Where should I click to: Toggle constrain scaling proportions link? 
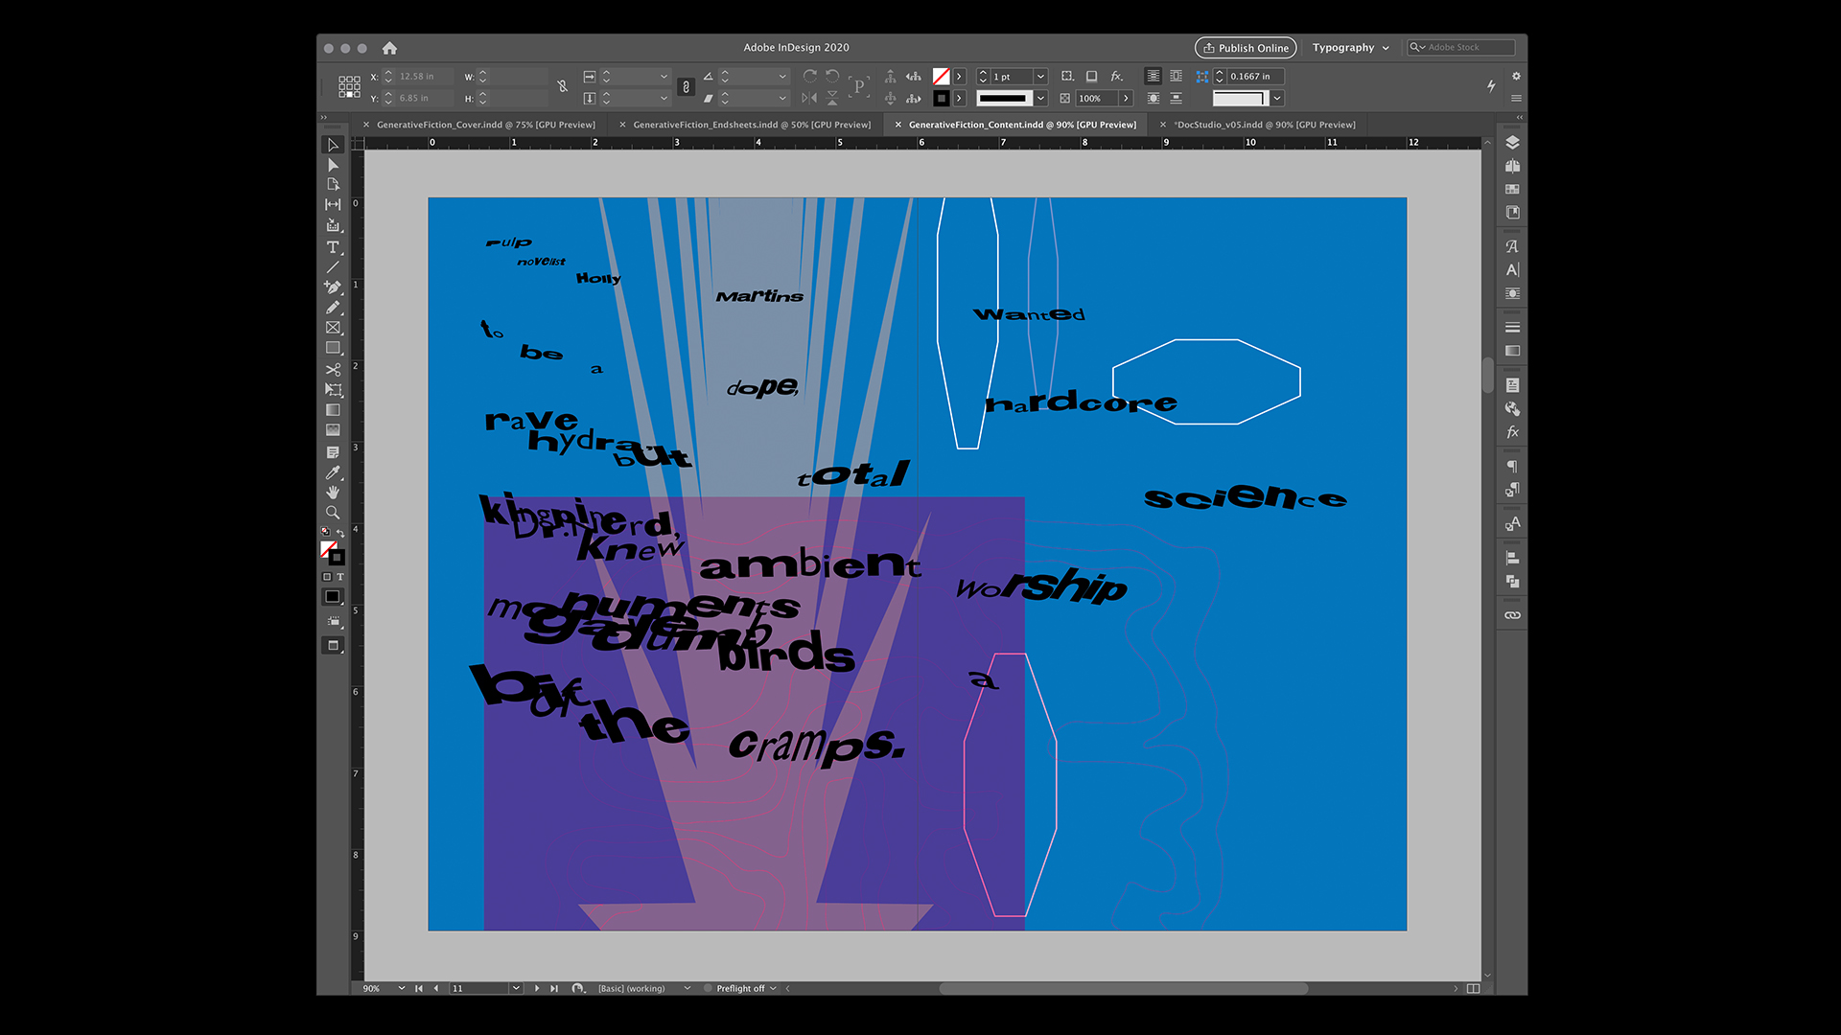pyautogui.click(x=686, y=86)
